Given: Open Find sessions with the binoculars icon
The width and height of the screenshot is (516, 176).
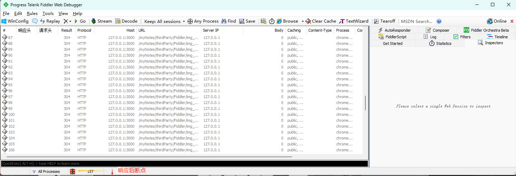Looking at the screenshot, I should tap(228, 21).
